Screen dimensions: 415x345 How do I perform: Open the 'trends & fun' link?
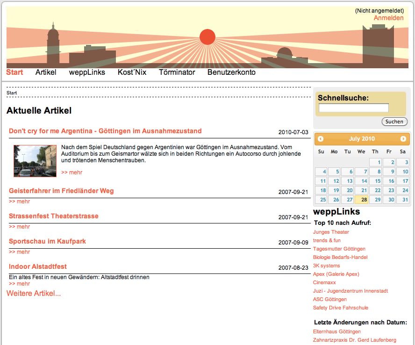point(327,240)
